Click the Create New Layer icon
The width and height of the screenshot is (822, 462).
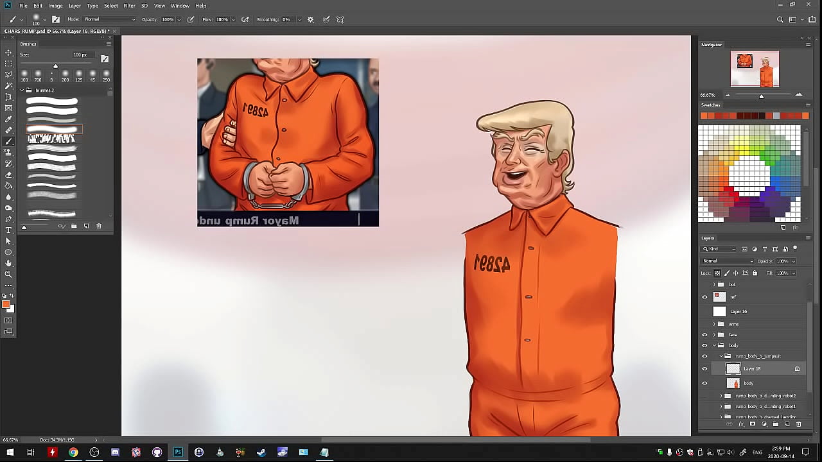[788, 424]
